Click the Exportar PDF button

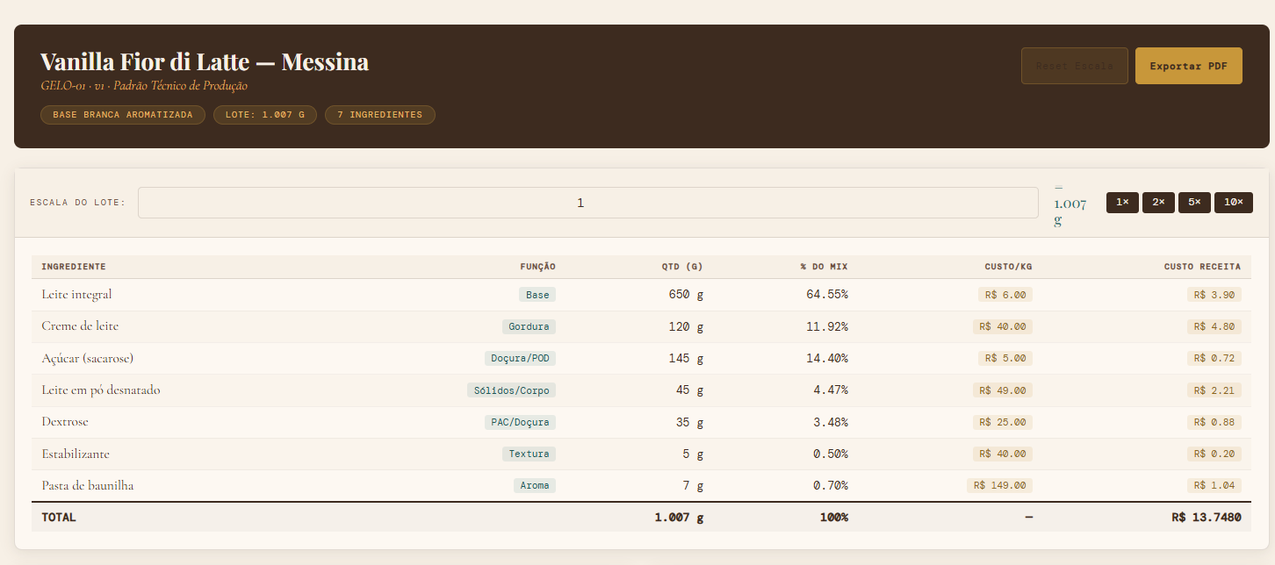coord(1188,66)
